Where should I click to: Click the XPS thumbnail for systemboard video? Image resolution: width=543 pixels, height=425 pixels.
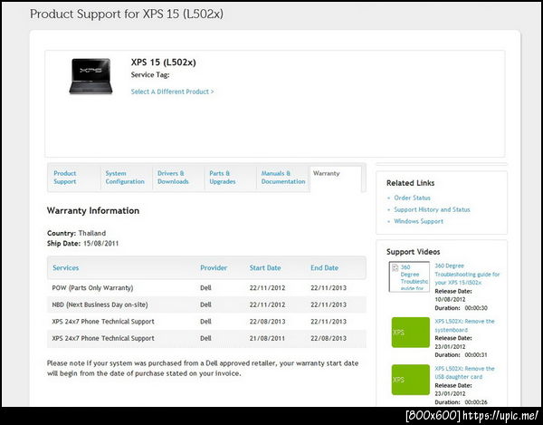coord(410,332)
